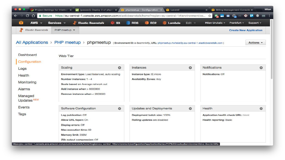Click the page vertical scrollbar
The width and height of the screenshot is (285, 160).
pos(272,49)
